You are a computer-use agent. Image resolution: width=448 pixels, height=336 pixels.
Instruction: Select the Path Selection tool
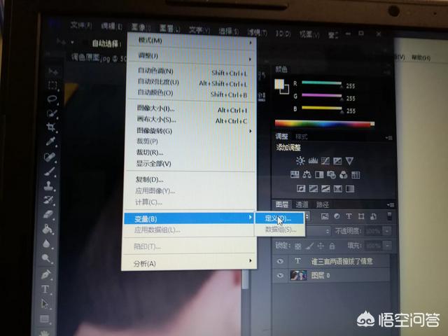45,304
